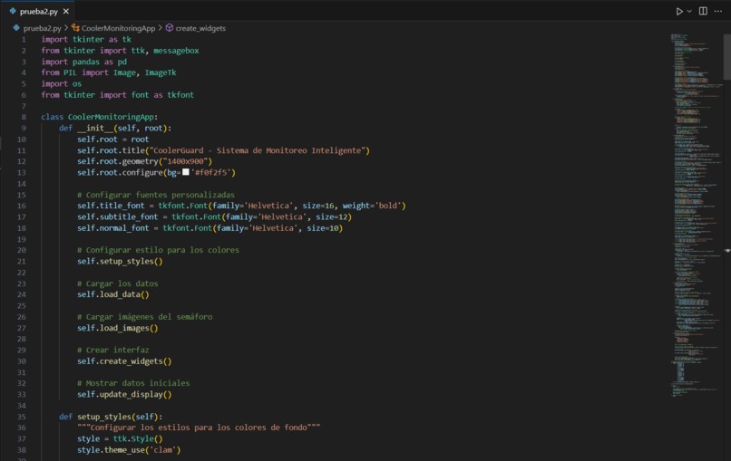Click 'messagebox' on line 2

(176, 51)
